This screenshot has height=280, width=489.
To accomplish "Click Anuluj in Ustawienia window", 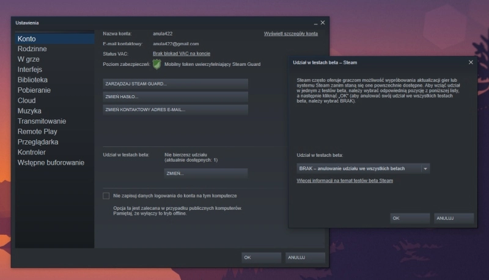I will (x=305, y=257).
